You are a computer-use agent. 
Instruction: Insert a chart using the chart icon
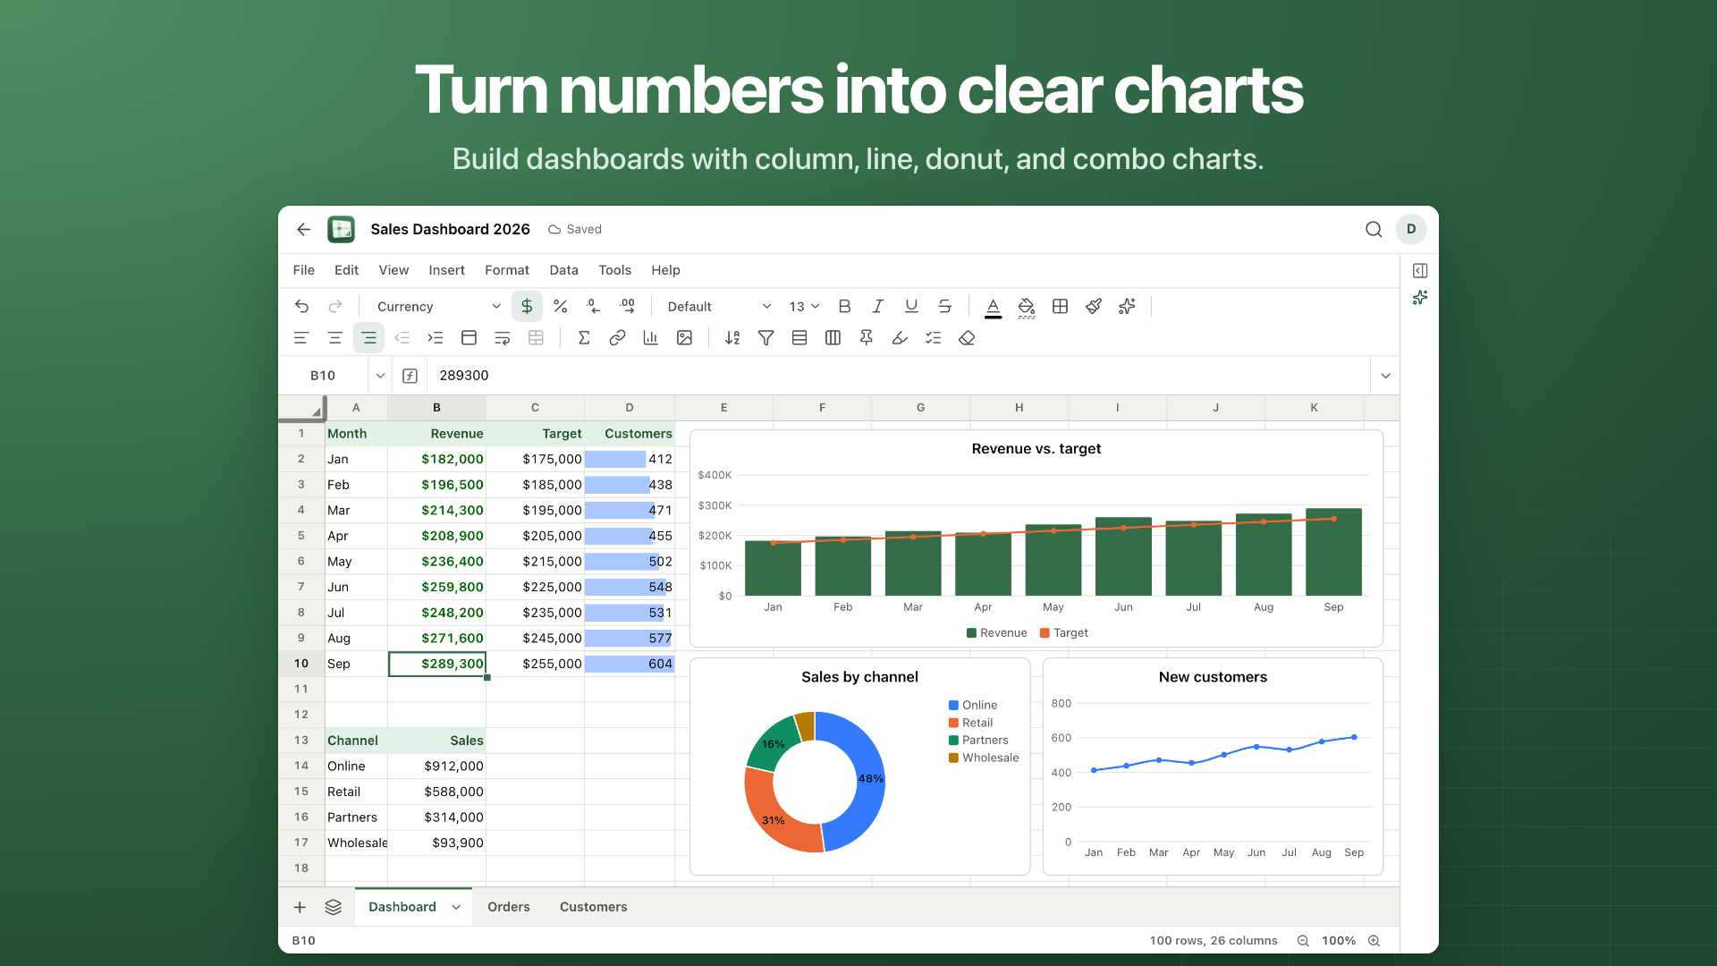(x=651, y=338)
